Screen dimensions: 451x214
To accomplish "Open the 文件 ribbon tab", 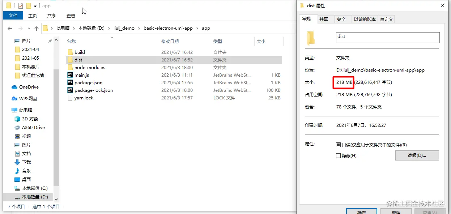I will pos(13,16).
